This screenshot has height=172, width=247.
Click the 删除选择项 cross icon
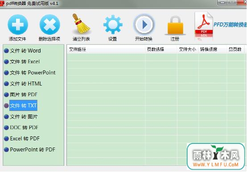pos(49,25)
